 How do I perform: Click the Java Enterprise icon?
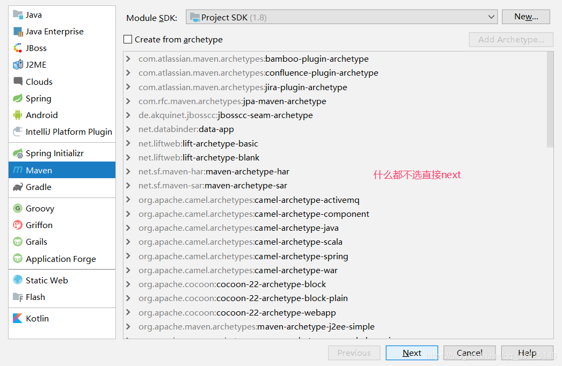tap(18, 32)
